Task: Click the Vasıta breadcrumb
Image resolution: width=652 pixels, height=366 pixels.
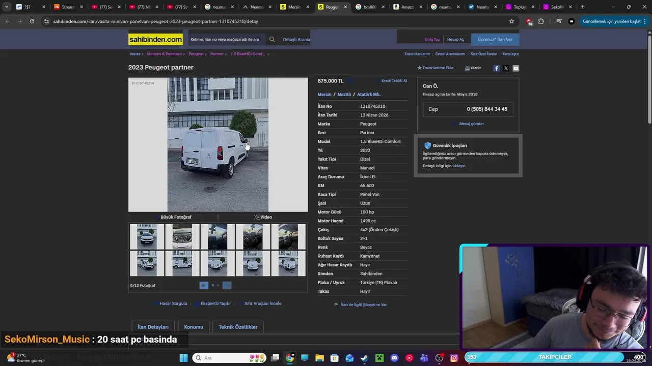Action: click(x=135, y=54)
